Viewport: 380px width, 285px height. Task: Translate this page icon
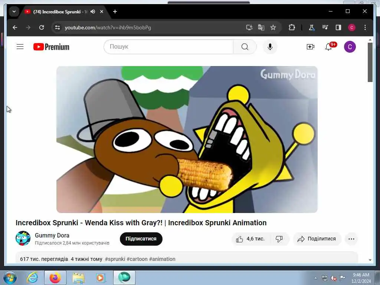tap(261, 27)
